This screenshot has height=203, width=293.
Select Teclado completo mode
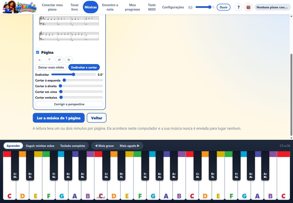pos(73,146)
